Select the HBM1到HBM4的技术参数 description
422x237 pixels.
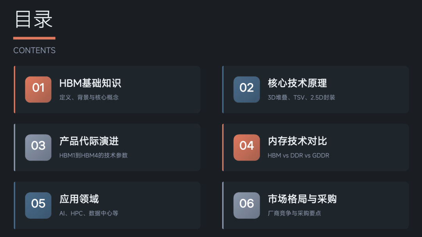(x=93, y=156)
